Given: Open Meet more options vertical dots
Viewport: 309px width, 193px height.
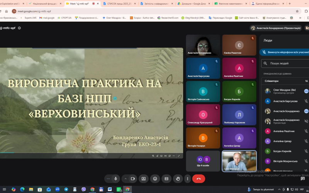Looking at the screenshot, I should click(187, 179).
